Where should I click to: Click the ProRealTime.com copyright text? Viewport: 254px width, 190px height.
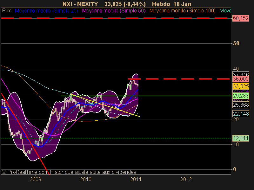25,172
